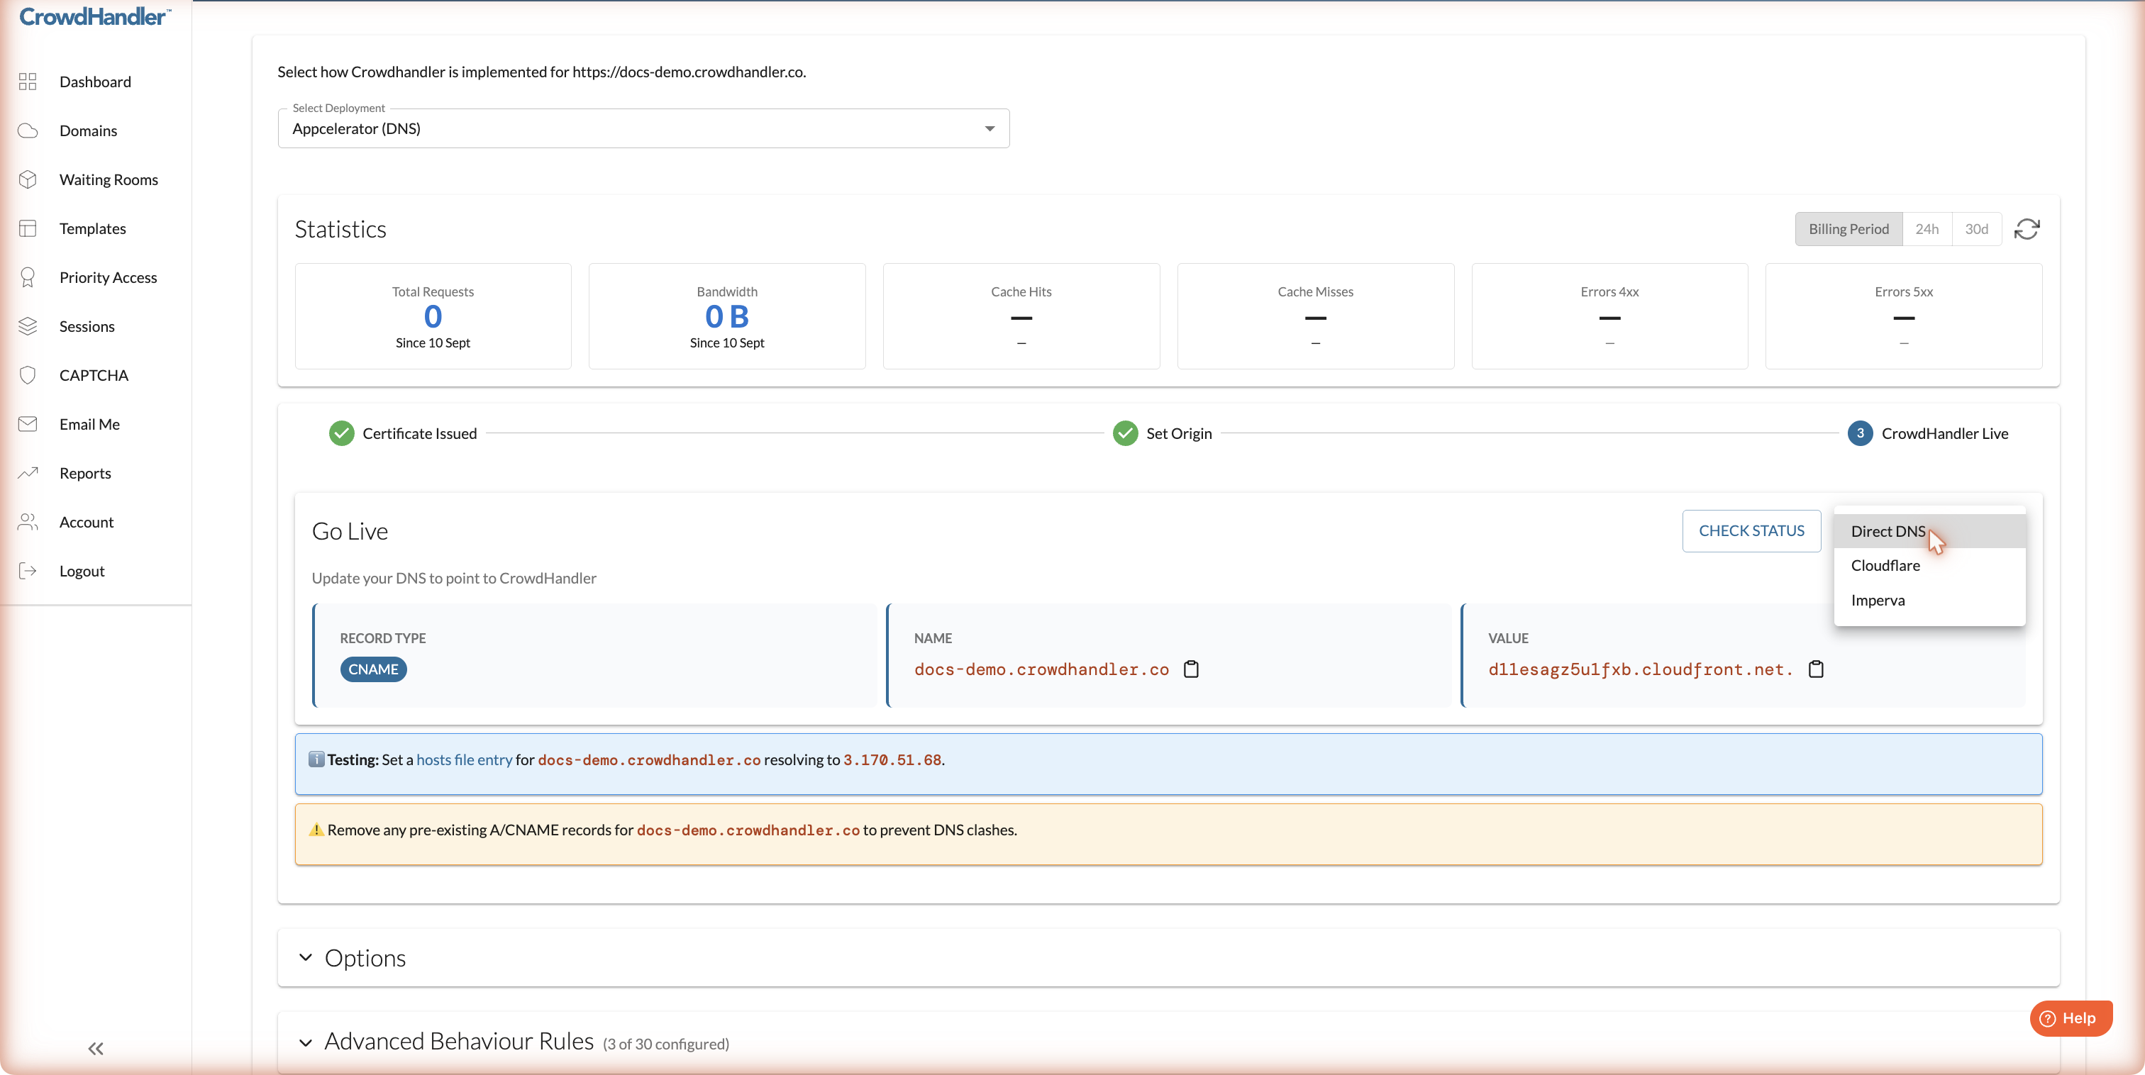This screenshot has height=1075, width=2145.
Task: Click the Certificate Issued step label
Action: tap(420, 434)
